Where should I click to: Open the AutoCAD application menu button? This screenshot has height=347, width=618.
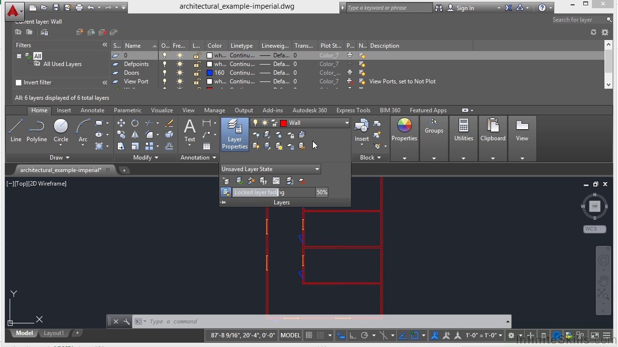tap(14, 11)
